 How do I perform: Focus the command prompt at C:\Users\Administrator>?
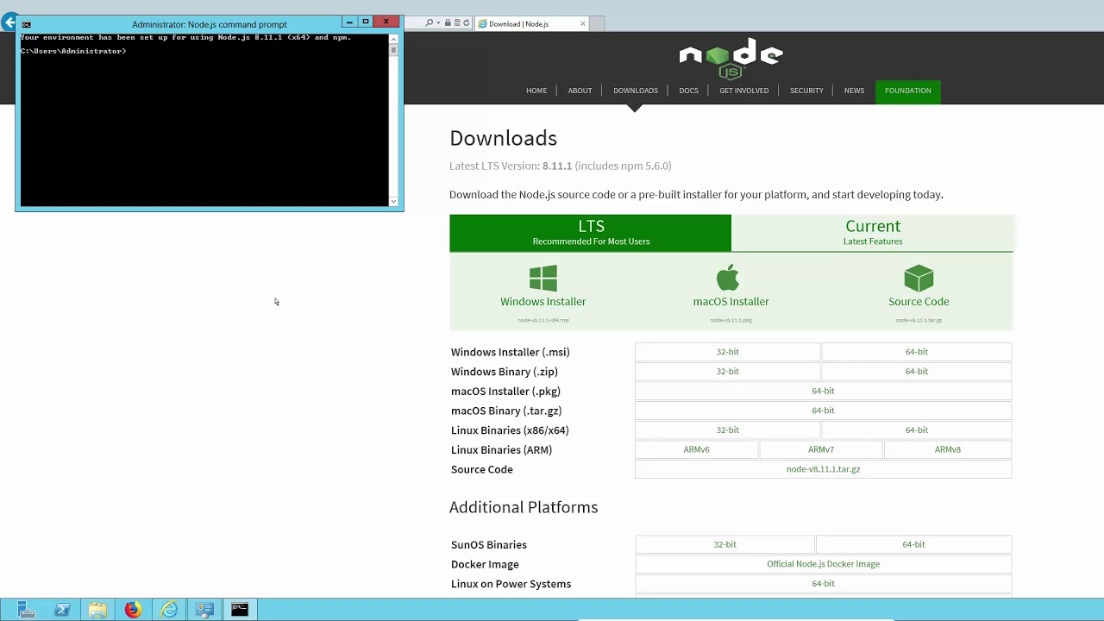[73, 52]
